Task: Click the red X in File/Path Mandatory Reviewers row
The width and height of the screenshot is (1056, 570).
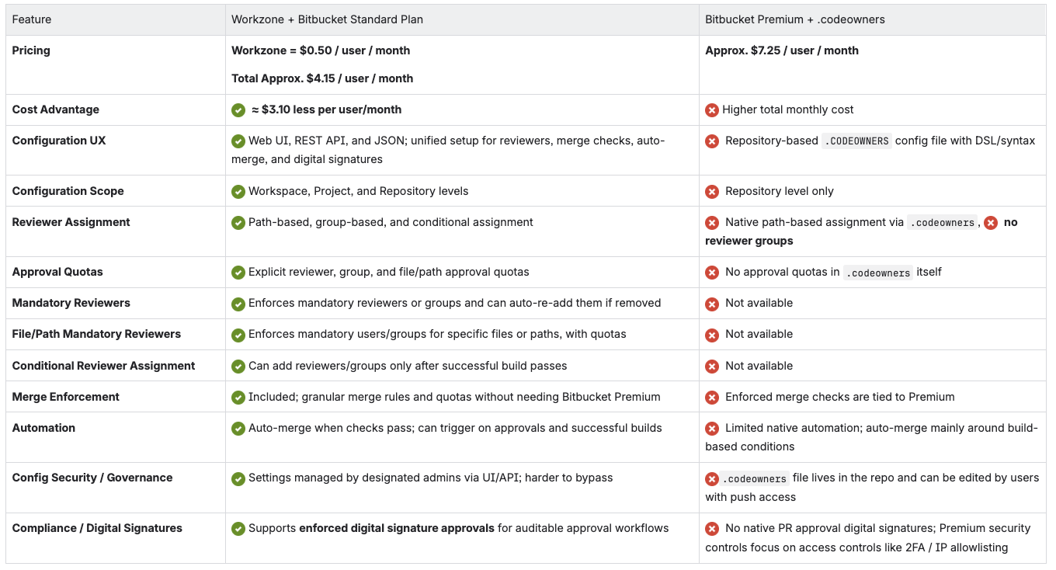Action: click(x=712, y=335)
